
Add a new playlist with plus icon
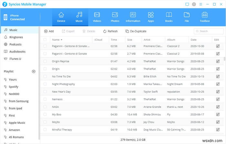click(34, 71)
